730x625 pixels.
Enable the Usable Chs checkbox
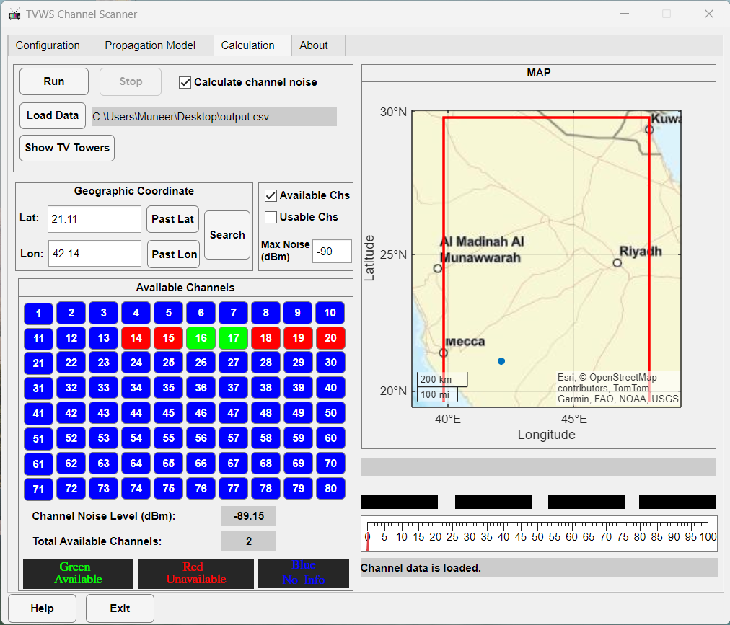tap(271, 217)
